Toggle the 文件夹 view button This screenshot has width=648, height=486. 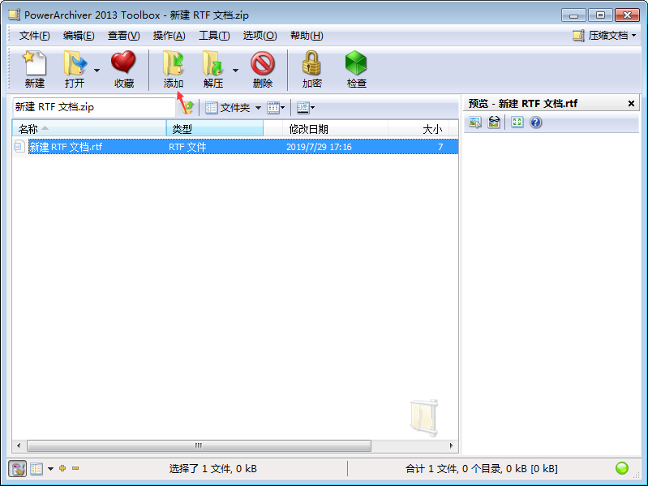coord(228,108)
